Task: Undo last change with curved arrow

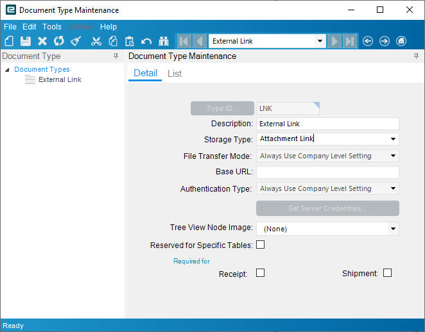Action: [146, 41]
